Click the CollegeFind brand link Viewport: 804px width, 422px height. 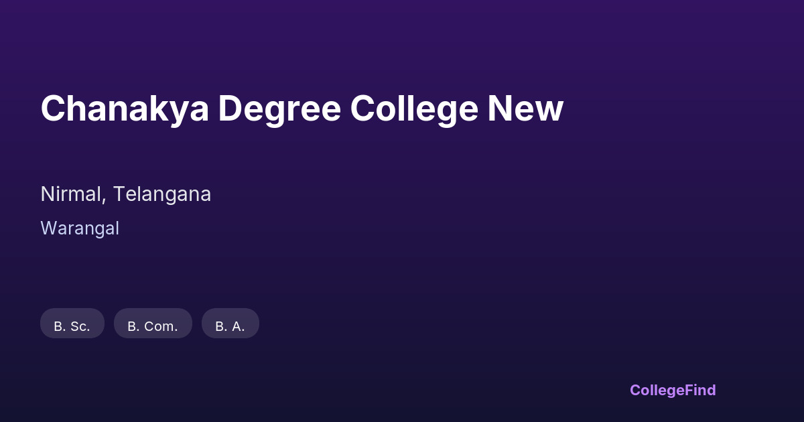(672, 390)
